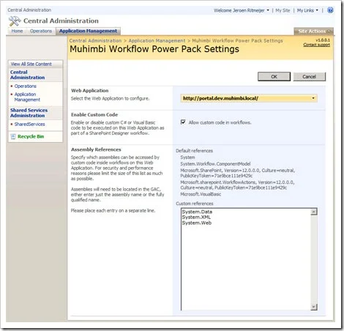The width and height of the screenshot is (344, 331).
Task: Open Application Management in left sidebar
Action: pos(27,97)
